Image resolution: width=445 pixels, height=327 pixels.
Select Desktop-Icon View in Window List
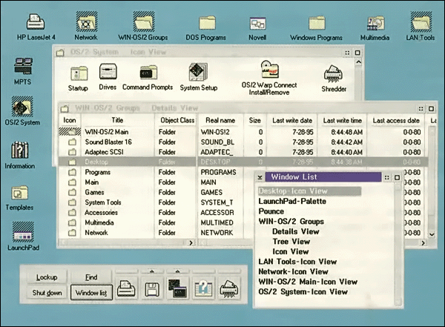coord(309,191)
